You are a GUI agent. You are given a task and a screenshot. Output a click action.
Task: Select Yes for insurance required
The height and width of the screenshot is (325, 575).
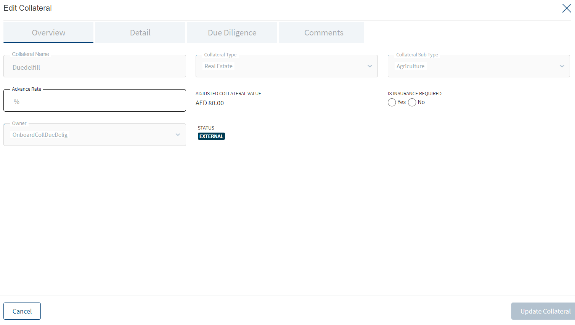click(x=392, y=102)
